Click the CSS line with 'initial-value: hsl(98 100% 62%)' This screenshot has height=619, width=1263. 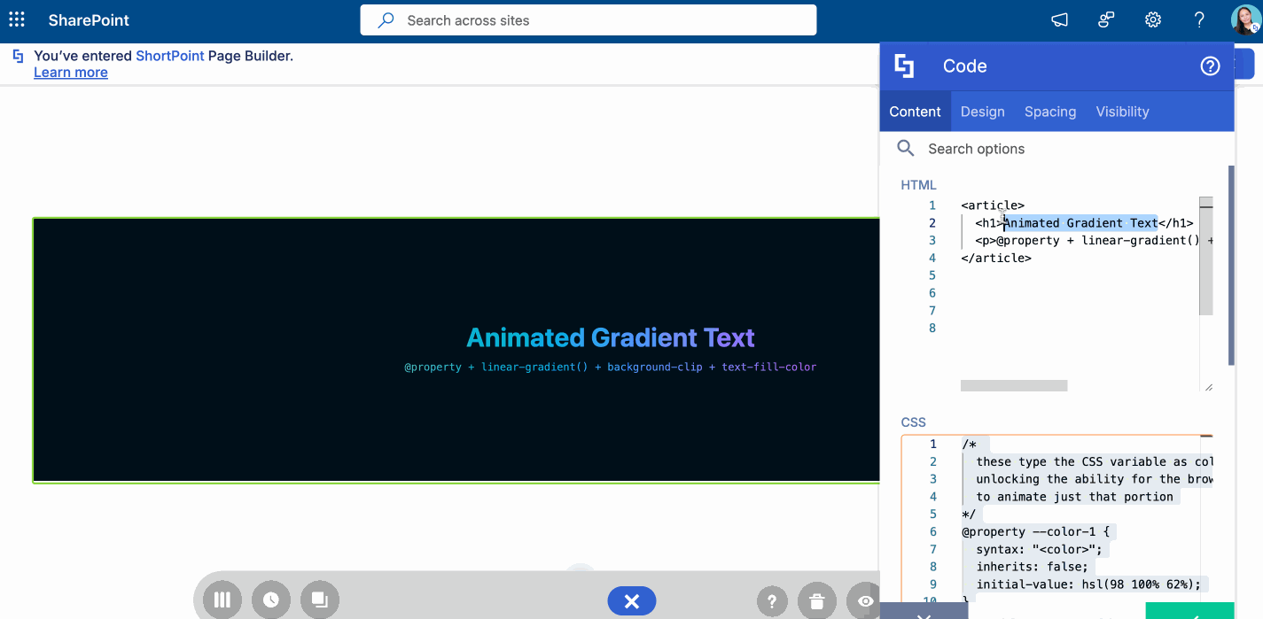pos(1088,584)
